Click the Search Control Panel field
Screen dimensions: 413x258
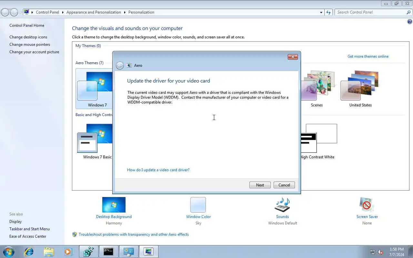point(370,12)
